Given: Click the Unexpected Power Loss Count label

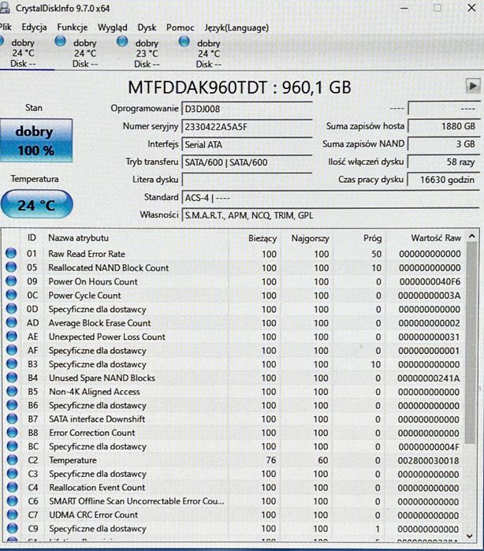Looking at the screenshot, I should pyautogui.click(x=107, y=337).
